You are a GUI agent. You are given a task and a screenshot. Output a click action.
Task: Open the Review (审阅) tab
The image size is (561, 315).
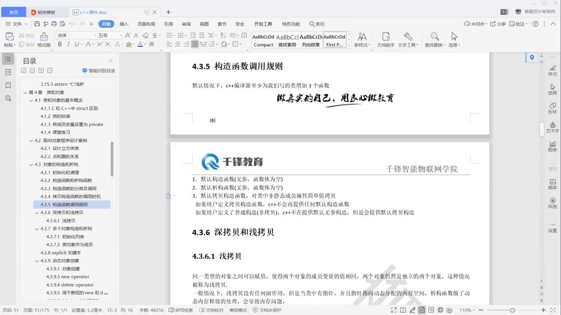[x=186, y=24]
